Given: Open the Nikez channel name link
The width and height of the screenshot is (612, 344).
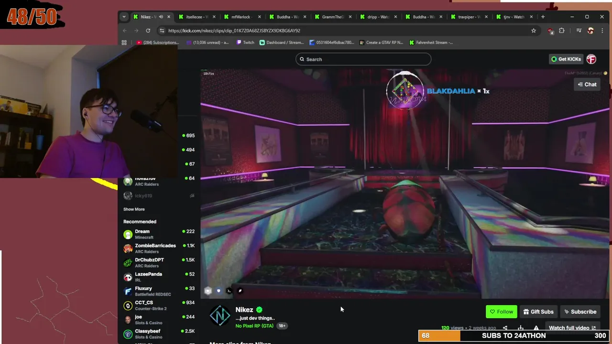Looking at the screenshot, I should click(x=244, y=310).
